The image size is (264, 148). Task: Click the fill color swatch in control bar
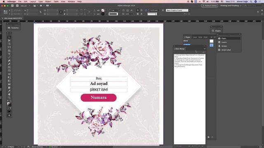(103, 10)
